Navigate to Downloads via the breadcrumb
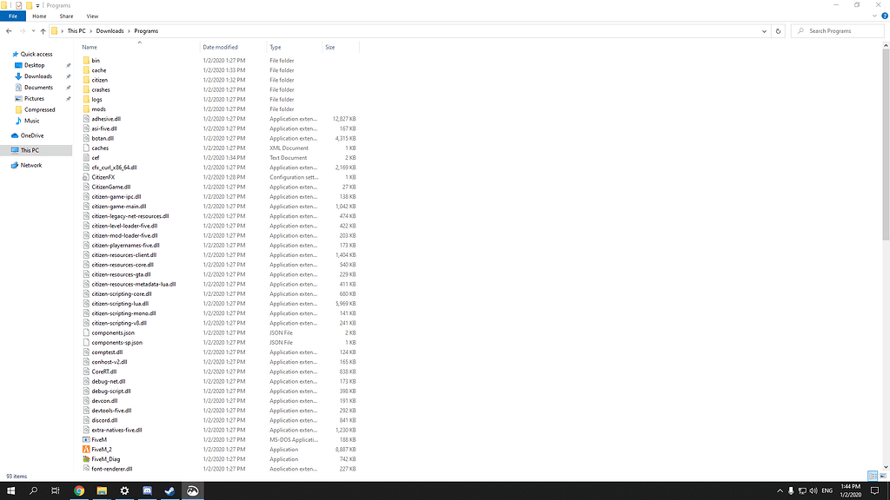The image size is (890, 500). (x=110, y=30)
